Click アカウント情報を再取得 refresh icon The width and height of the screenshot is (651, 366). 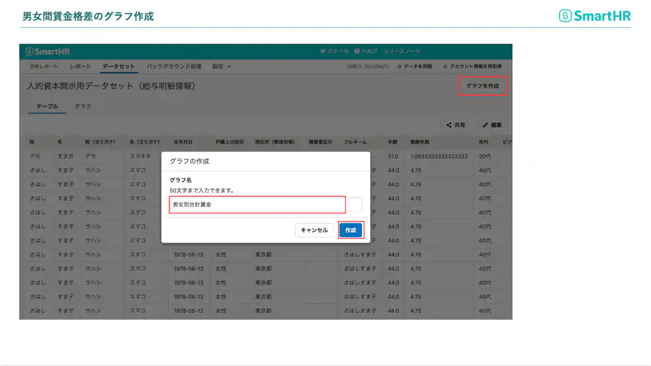pyautogui.click(x=446, y=65)
